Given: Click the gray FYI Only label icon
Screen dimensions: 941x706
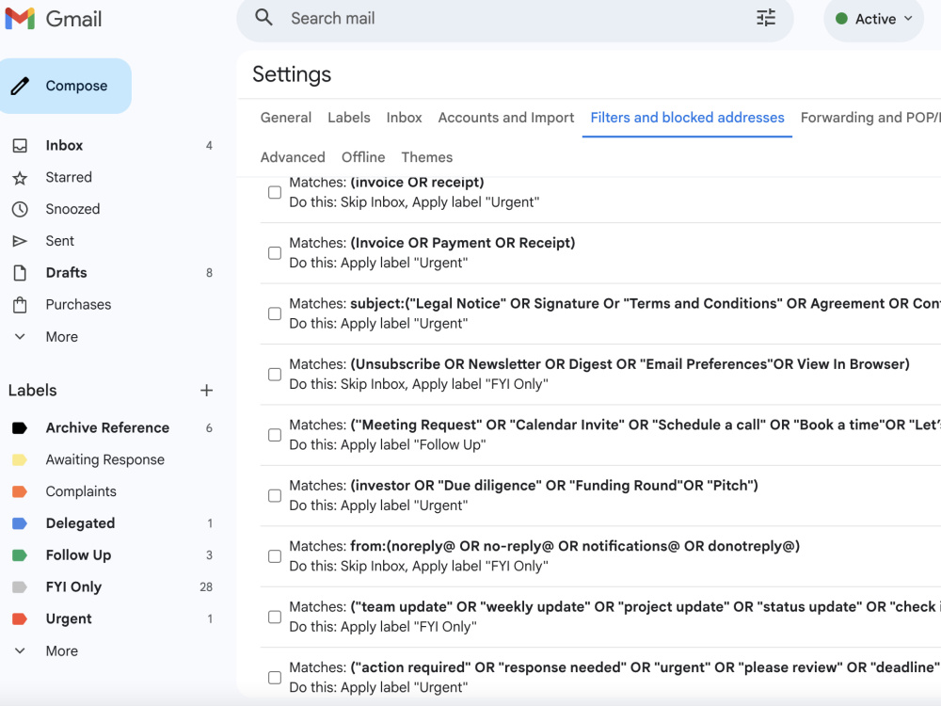Looking at the screenshot, I should pos(20,587).
